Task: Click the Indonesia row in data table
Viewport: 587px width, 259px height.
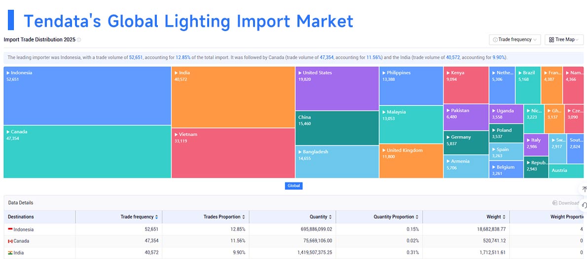Action: click(x=293, y=229)
